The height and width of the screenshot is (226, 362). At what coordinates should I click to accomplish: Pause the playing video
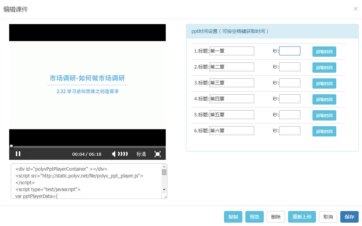(18, 154)
